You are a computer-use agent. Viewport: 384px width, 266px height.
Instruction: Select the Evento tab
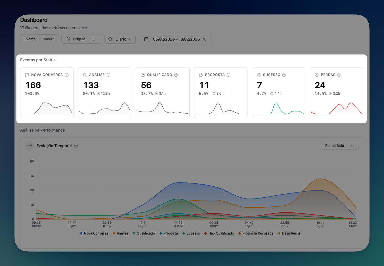30,39
